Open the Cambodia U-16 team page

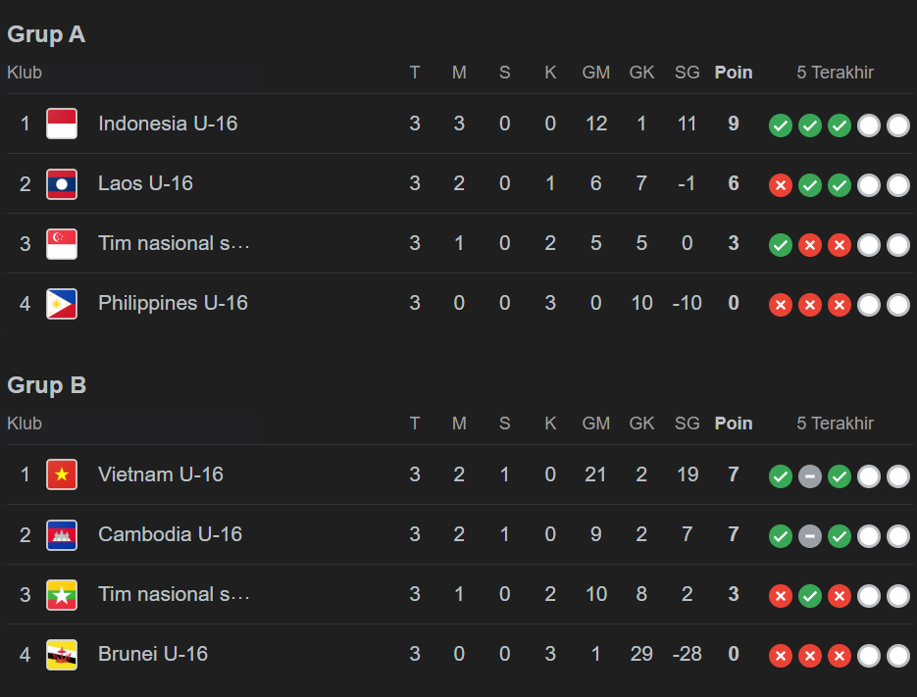[170, 534]
